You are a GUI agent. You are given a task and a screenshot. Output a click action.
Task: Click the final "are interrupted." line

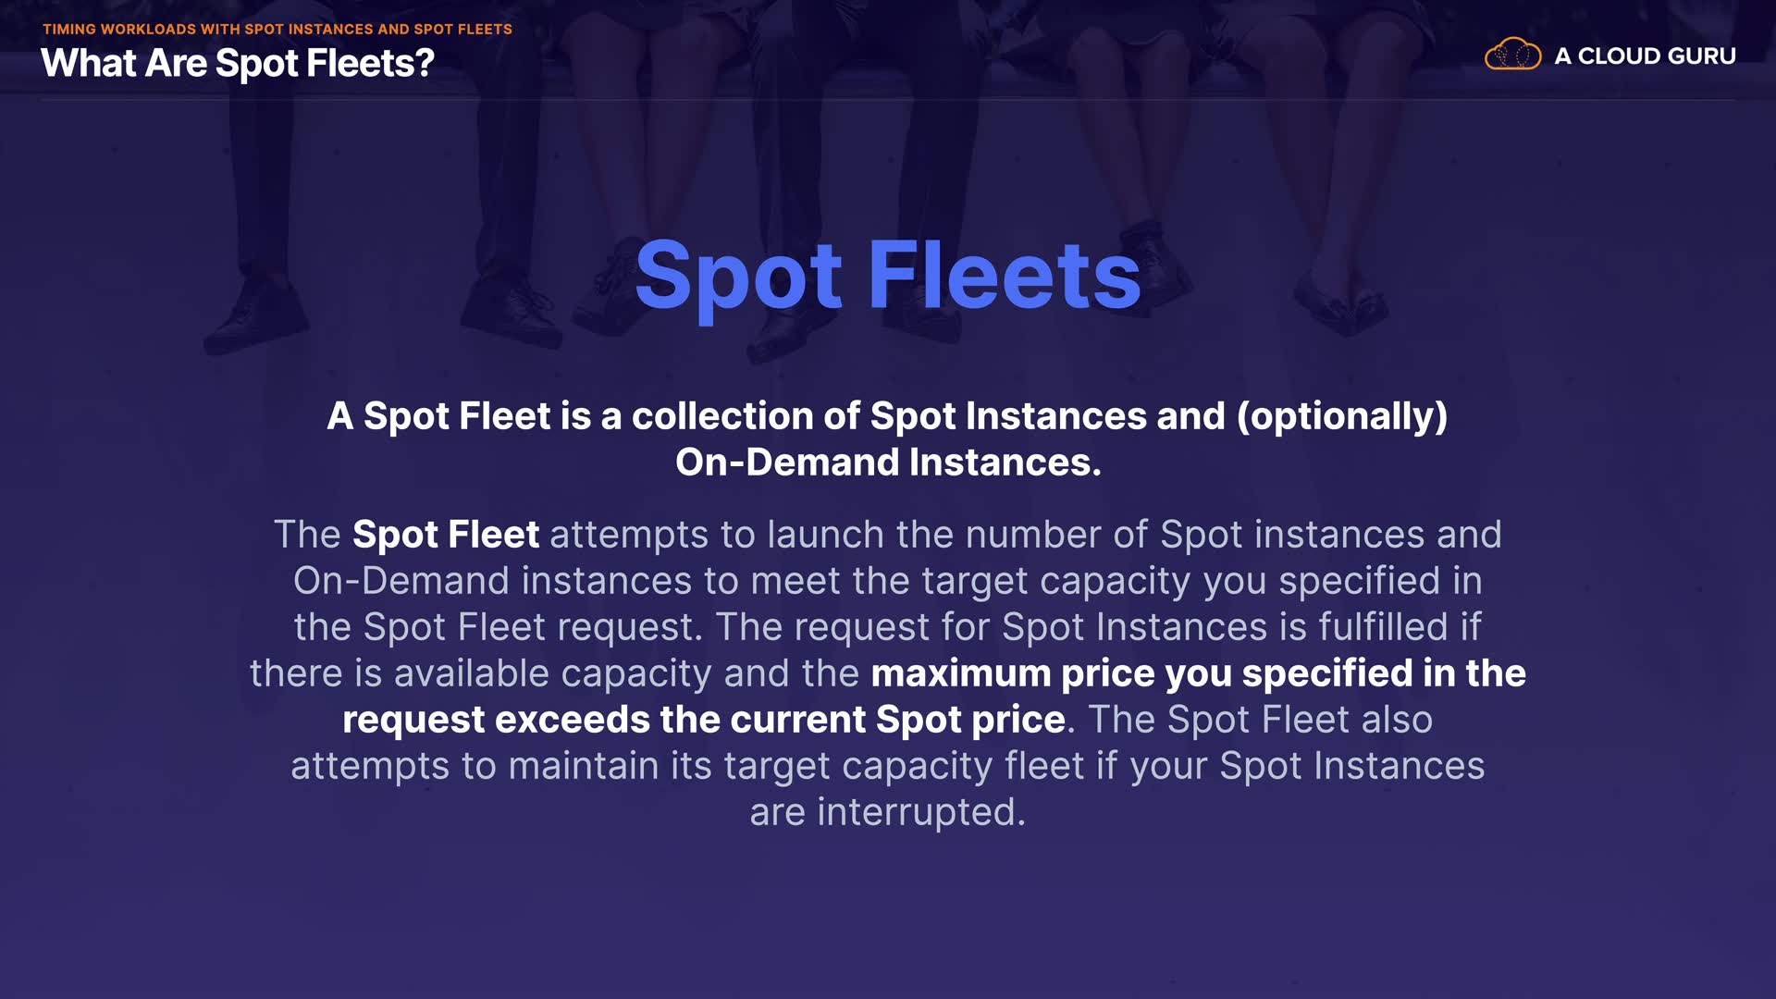tap(888, 812)
